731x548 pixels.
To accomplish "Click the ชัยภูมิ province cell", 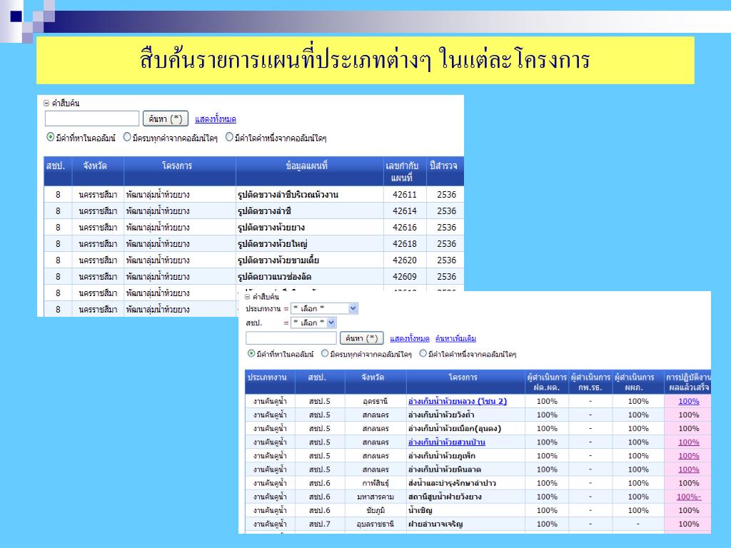I will pyautogui.click(x=375, y=510).
